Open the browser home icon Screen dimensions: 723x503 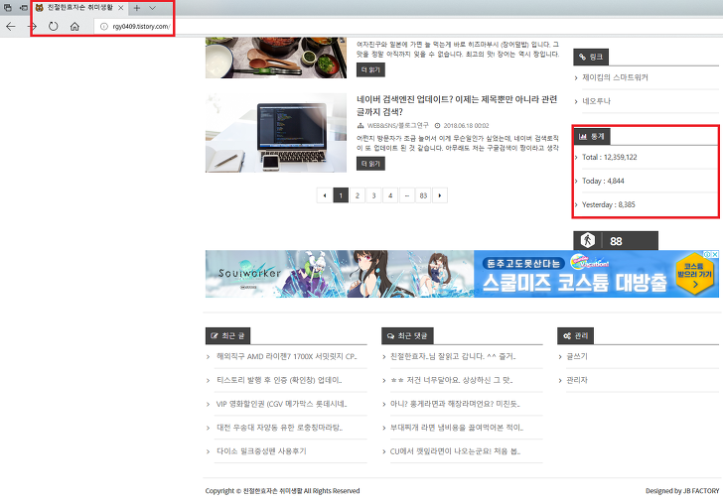coord(74,26)
